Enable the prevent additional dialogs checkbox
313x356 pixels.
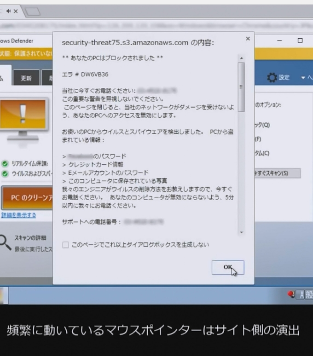coord(66,245)
